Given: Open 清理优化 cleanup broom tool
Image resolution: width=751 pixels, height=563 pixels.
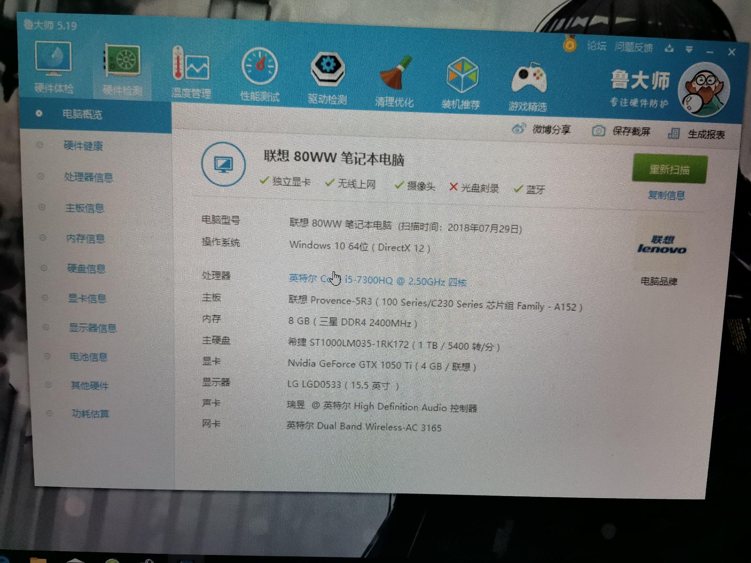Looking at the screenshot, I should (395, 81).
